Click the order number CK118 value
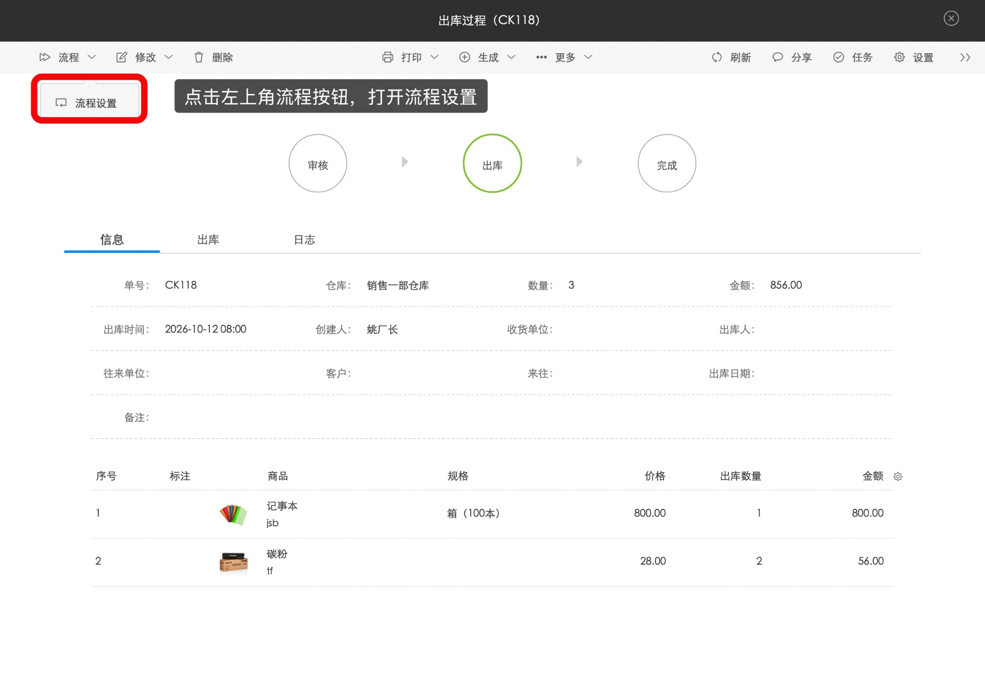985x680 pixels. (x=181, y=285)
